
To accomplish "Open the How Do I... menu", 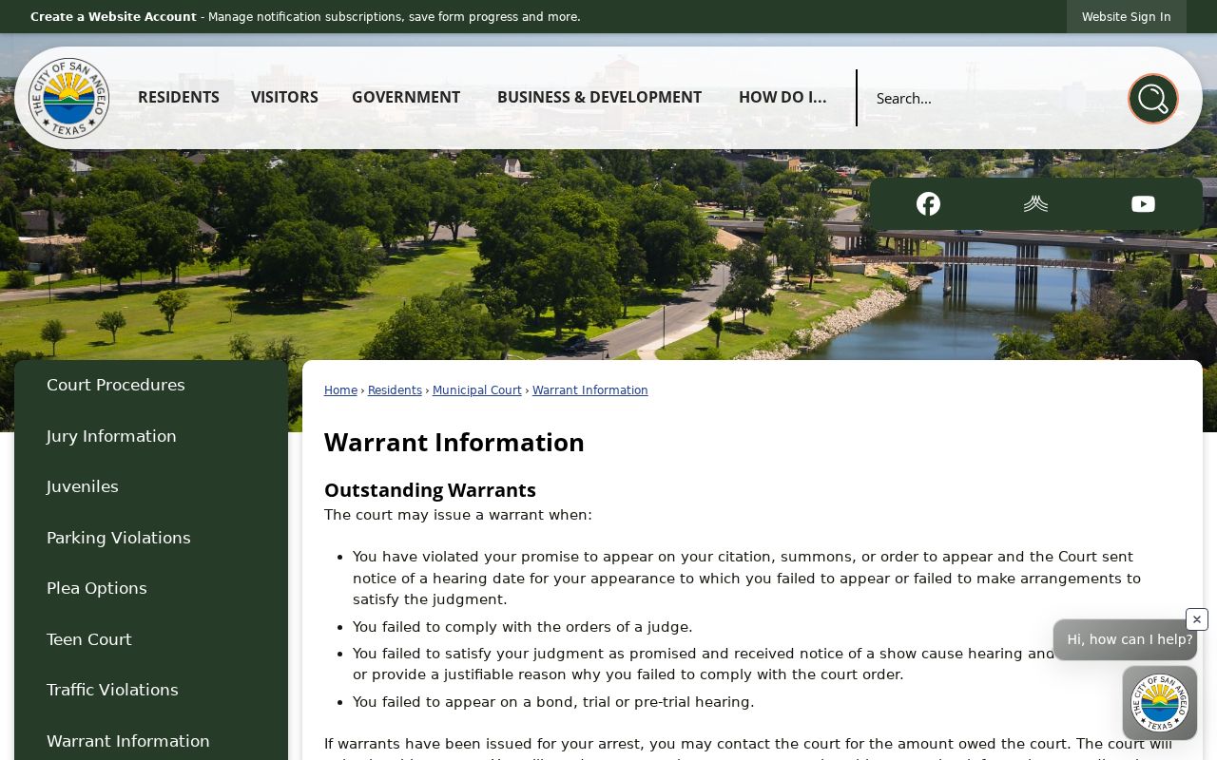I will [782, 97].
